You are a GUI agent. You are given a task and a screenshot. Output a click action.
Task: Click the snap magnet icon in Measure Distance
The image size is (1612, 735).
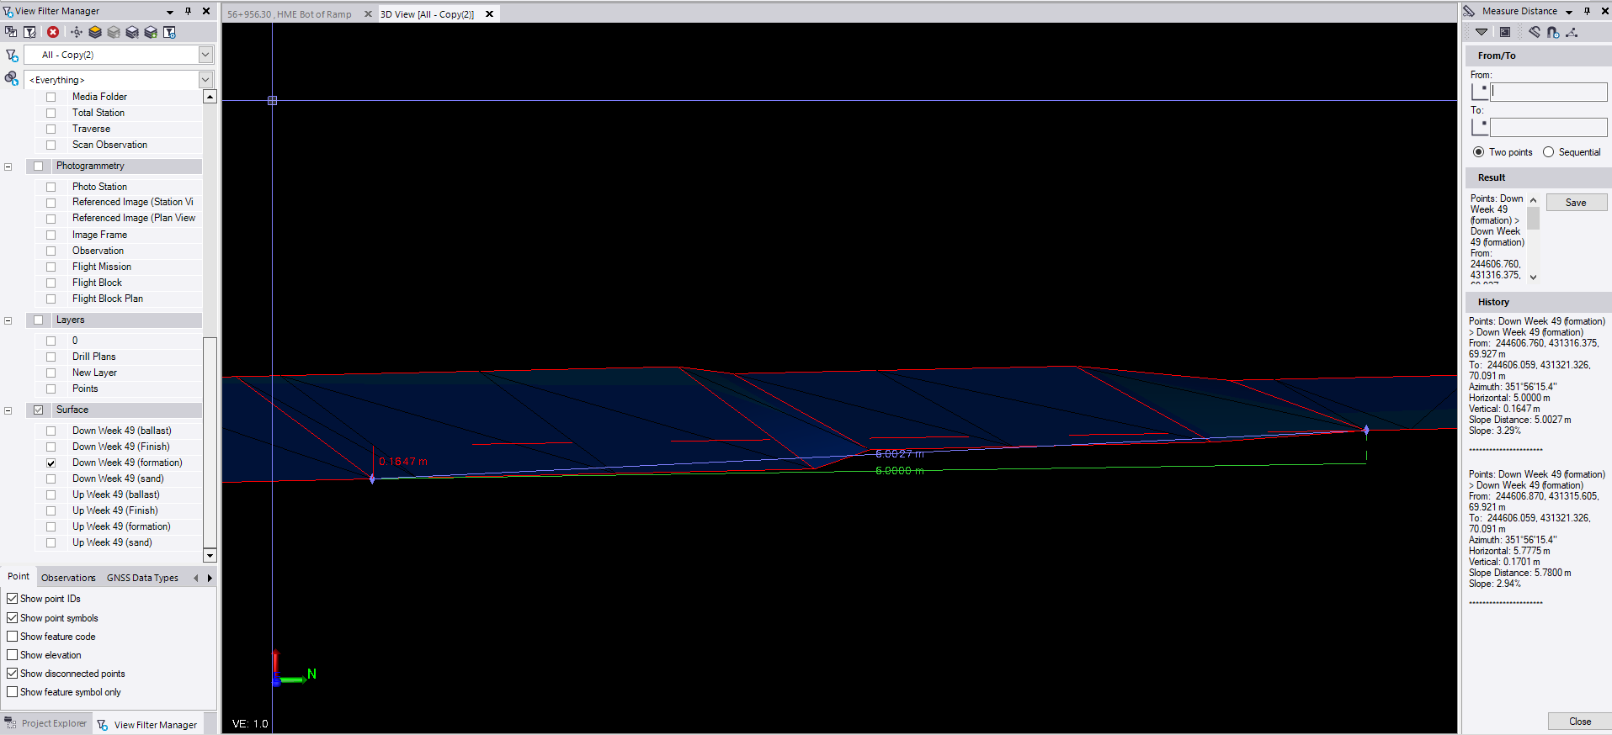tap(1553, 32)
